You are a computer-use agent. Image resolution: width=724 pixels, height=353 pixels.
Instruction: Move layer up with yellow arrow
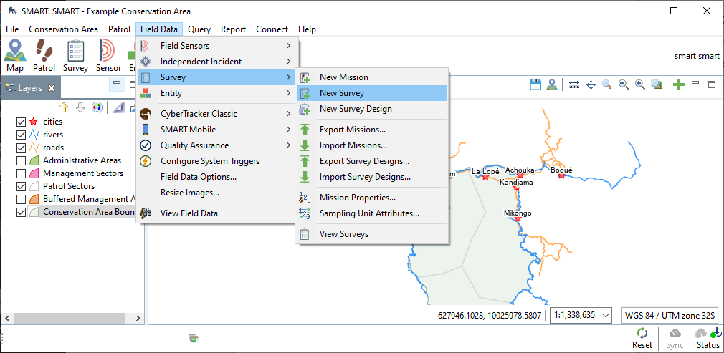(x=64, y=107)
